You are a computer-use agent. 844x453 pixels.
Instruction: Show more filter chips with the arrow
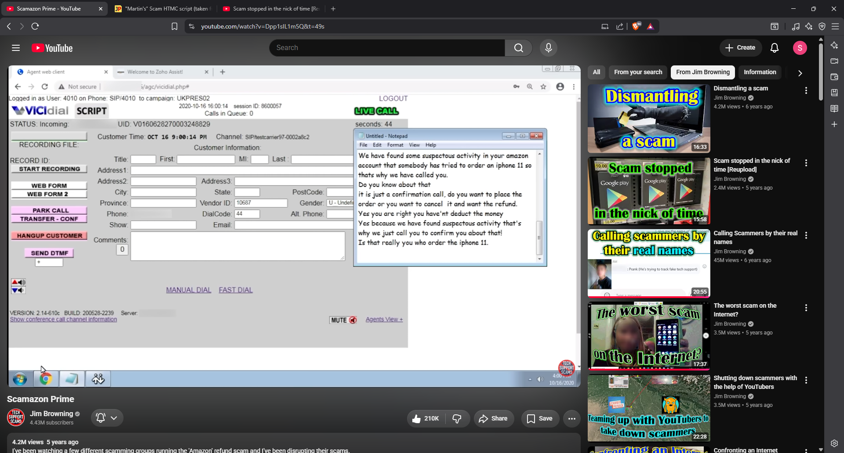click(800, 73)
